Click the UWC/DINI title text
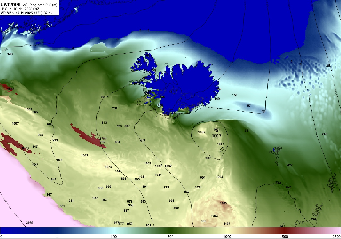 pyautogui.click(x=11, y=4)
